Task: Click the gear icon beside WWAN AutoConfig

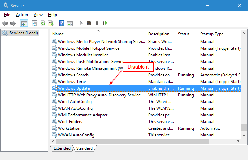Action: coord(54,135)
